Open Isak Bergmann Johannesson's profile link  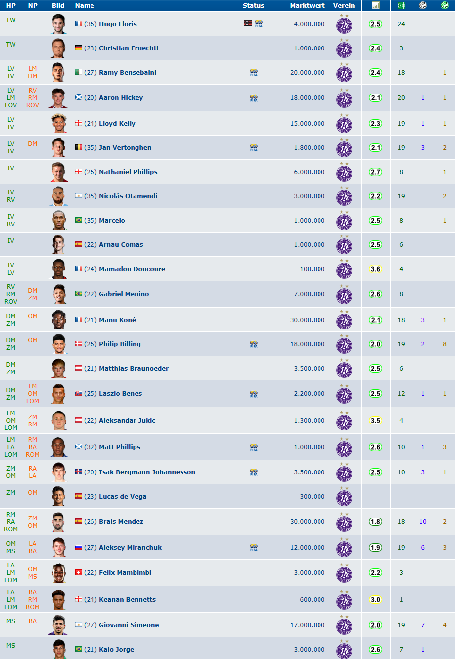pyautogui.click(x=147, y=472)
